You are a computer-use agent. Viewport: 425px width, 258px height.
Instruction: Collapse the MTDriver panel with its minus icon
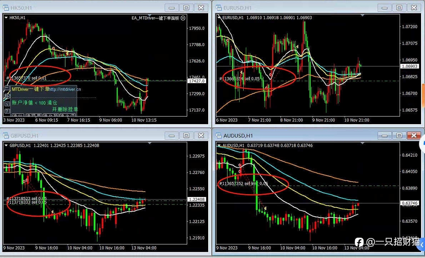[x=7, y=88]
